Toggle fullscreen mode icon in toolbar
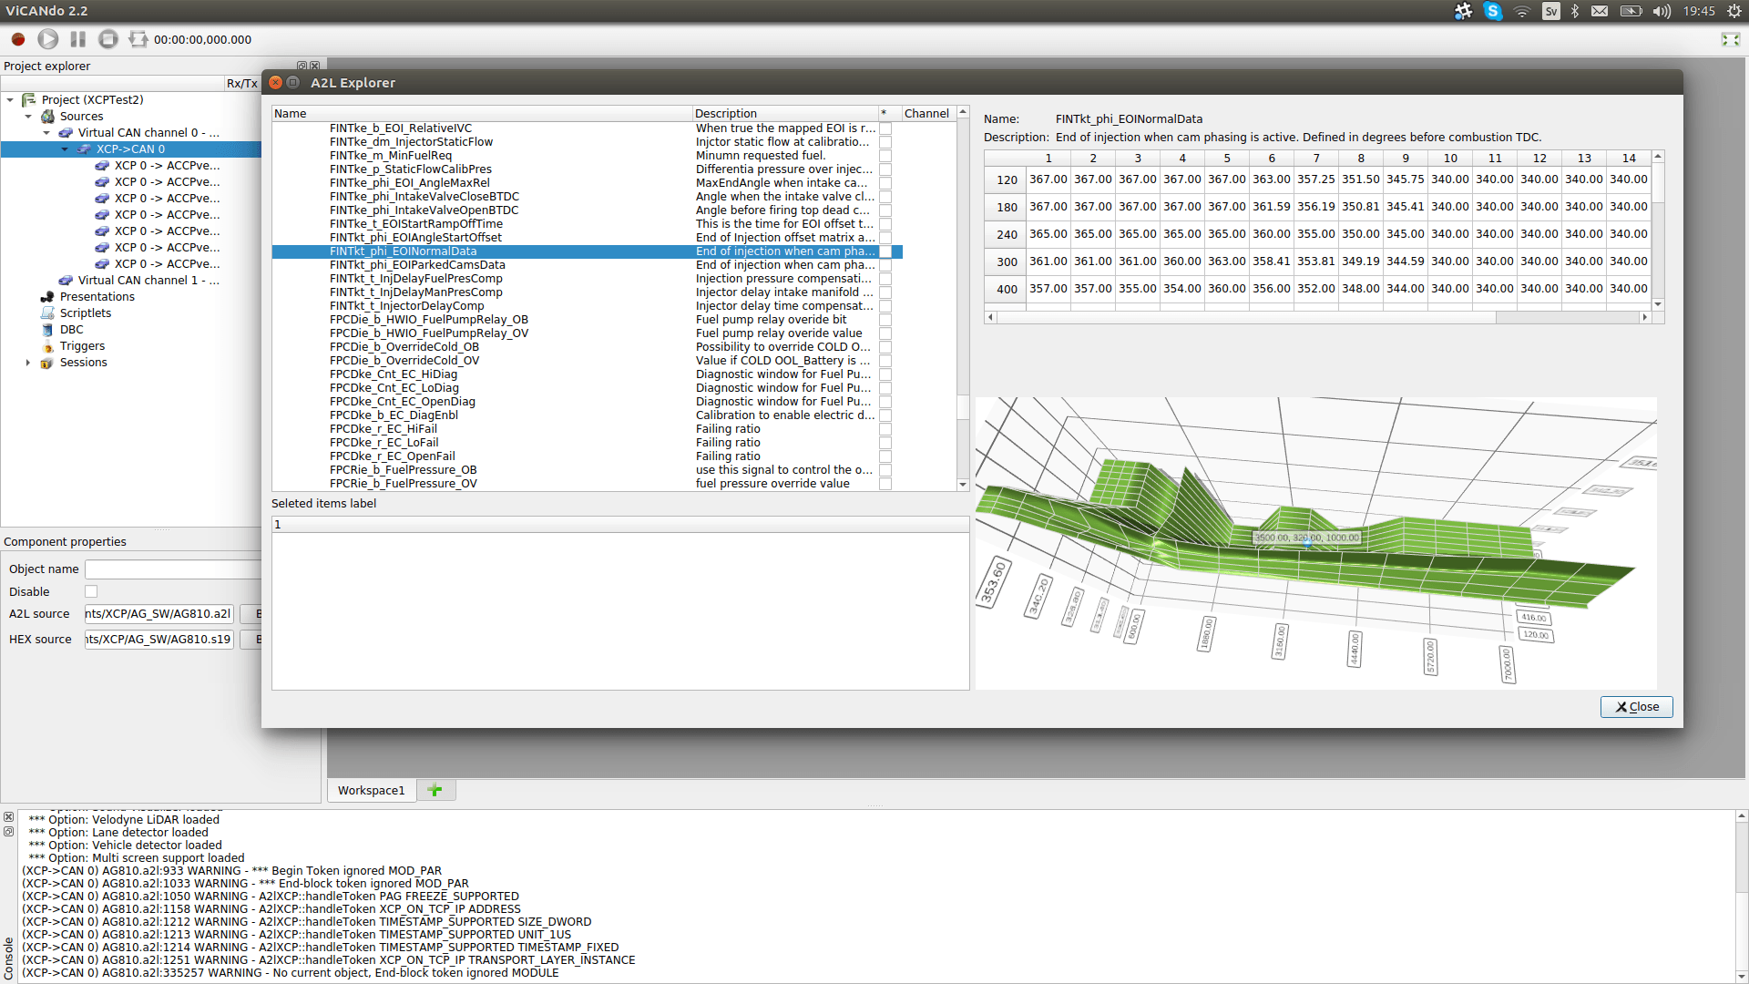 [x=1731, y=39]
